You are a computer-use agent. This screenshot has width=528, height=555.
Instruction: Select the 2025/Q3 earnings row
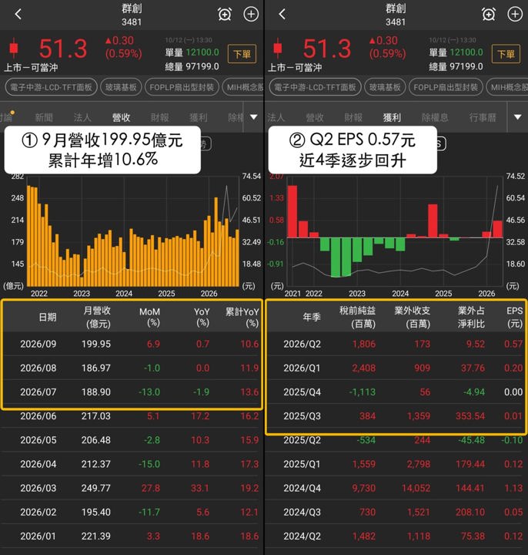[396, 416]
